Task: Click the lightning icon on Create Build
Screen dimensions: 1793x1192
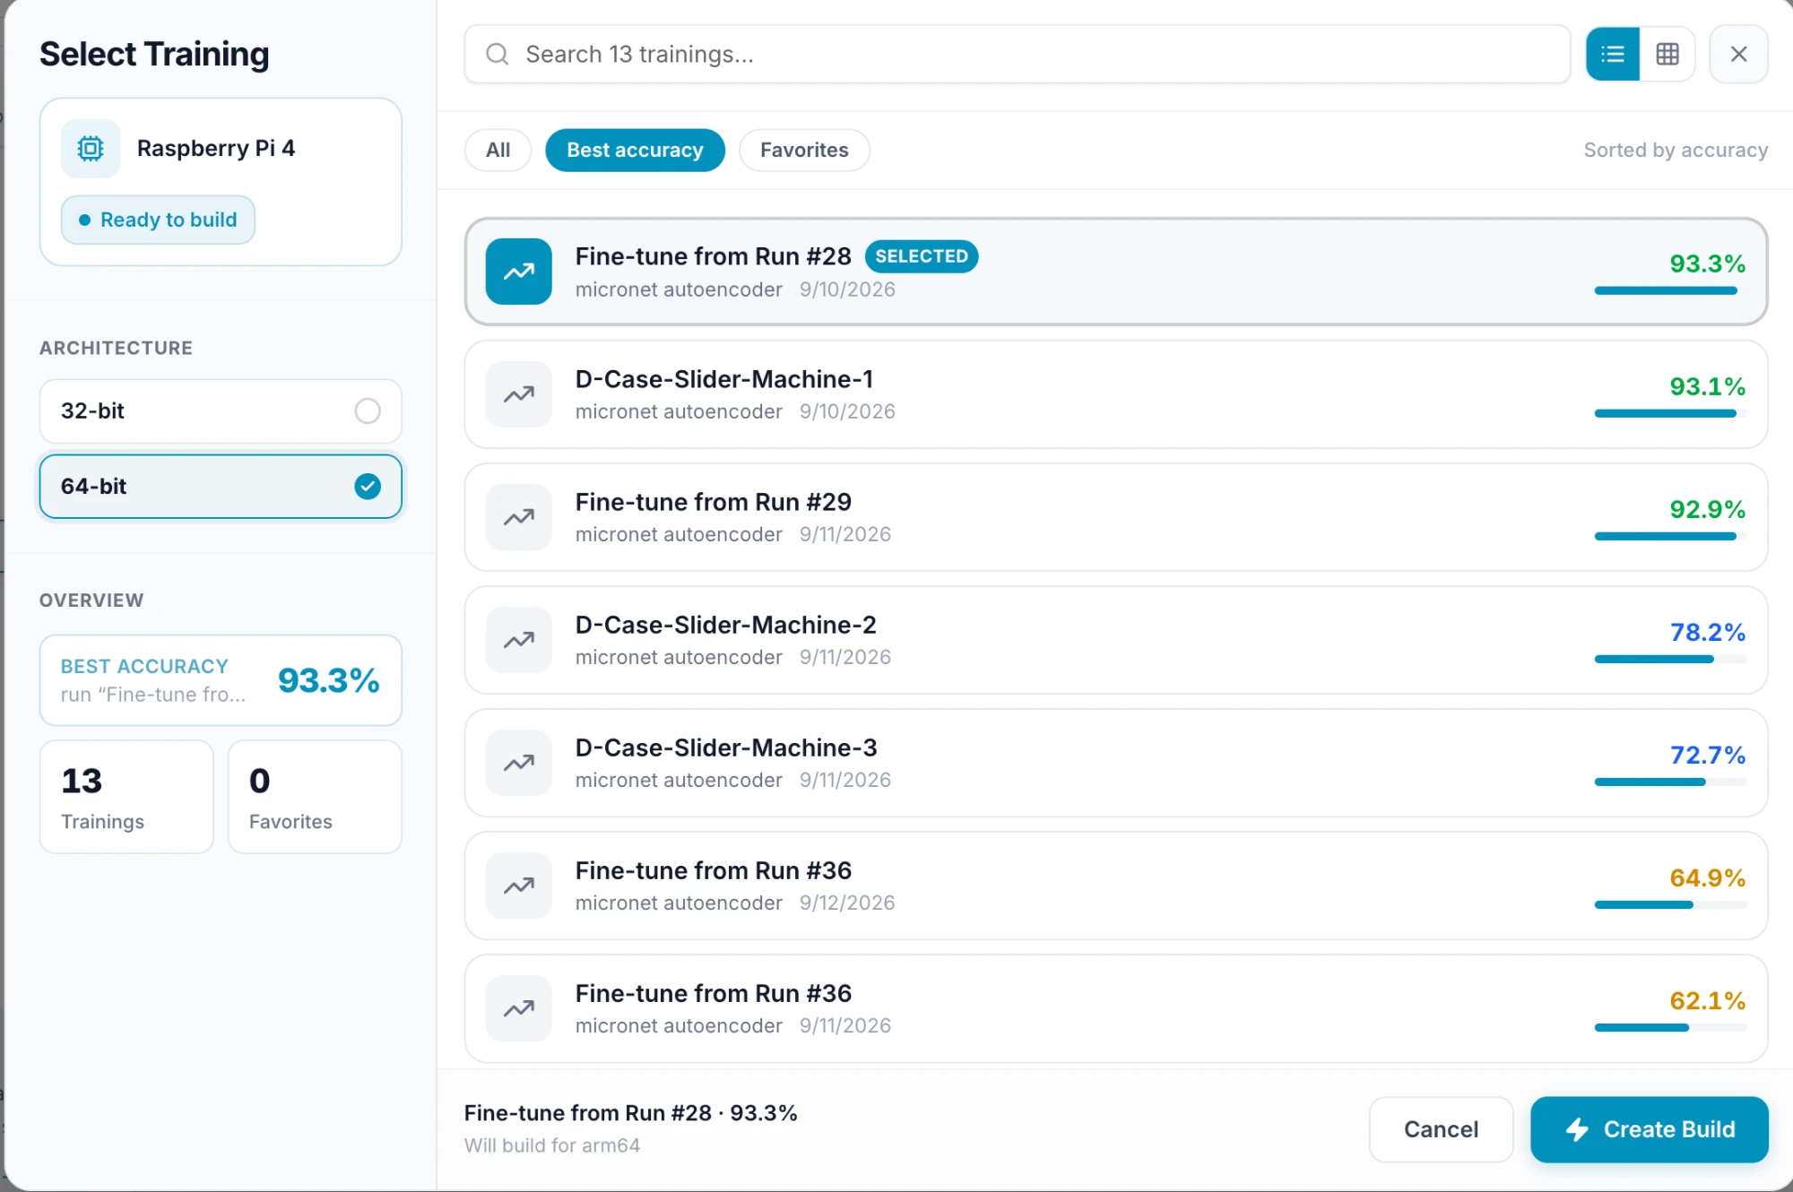Action: click(1578, 1129)
